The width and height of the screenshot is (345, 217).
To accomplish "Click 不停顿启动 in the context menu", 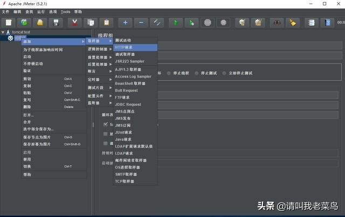I will pyautogui.click(x=54, y=64).
